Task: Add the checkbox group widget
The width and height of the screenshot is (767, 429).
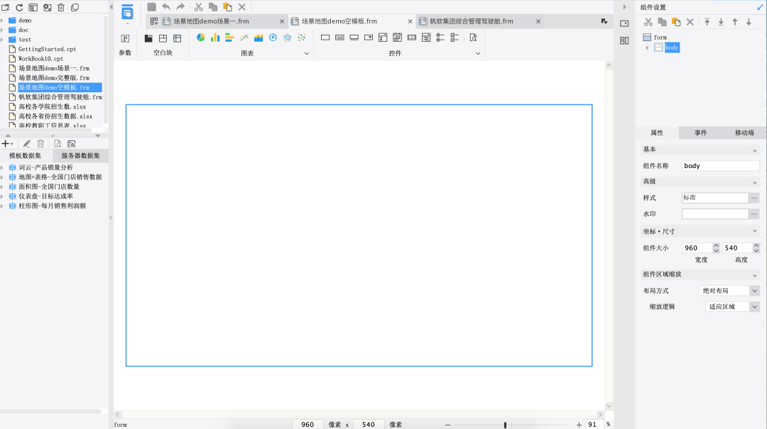Action: coord(455,38)
